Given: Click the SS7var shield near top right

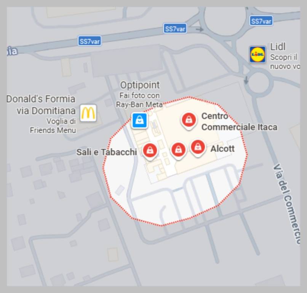Looking at the screenshot, I should pos(261,21).
